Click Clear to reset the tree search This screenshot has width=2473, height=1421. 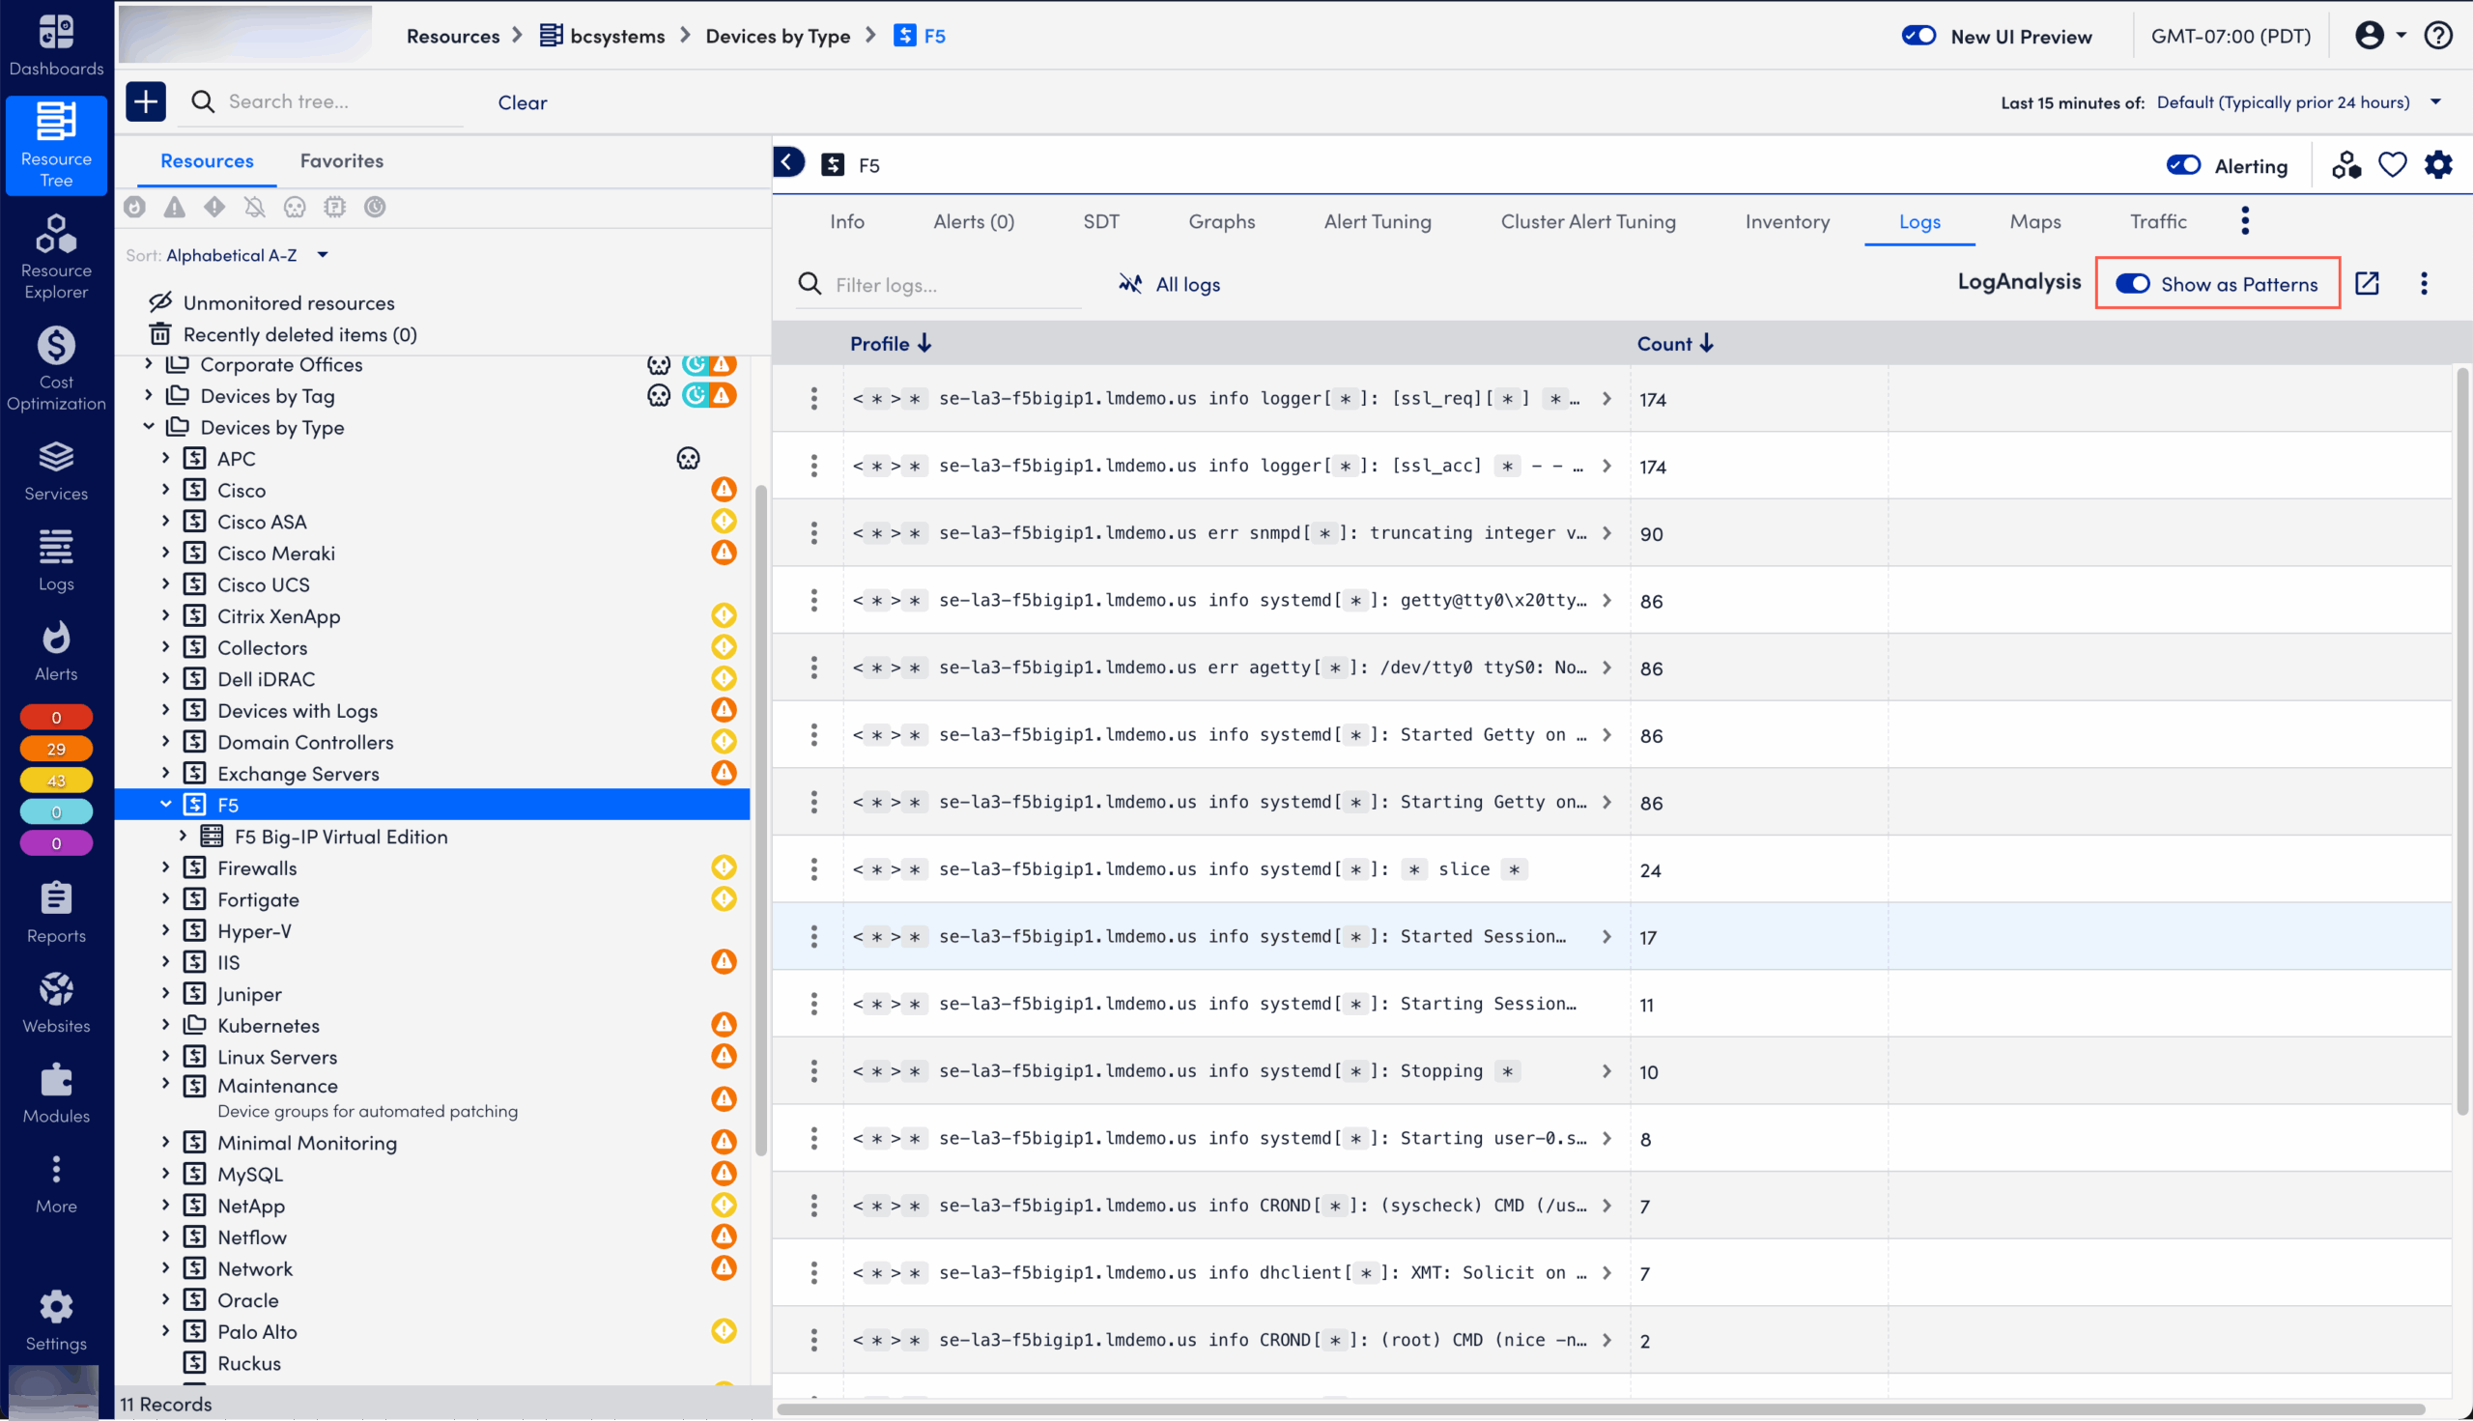[x=522, y=101]
